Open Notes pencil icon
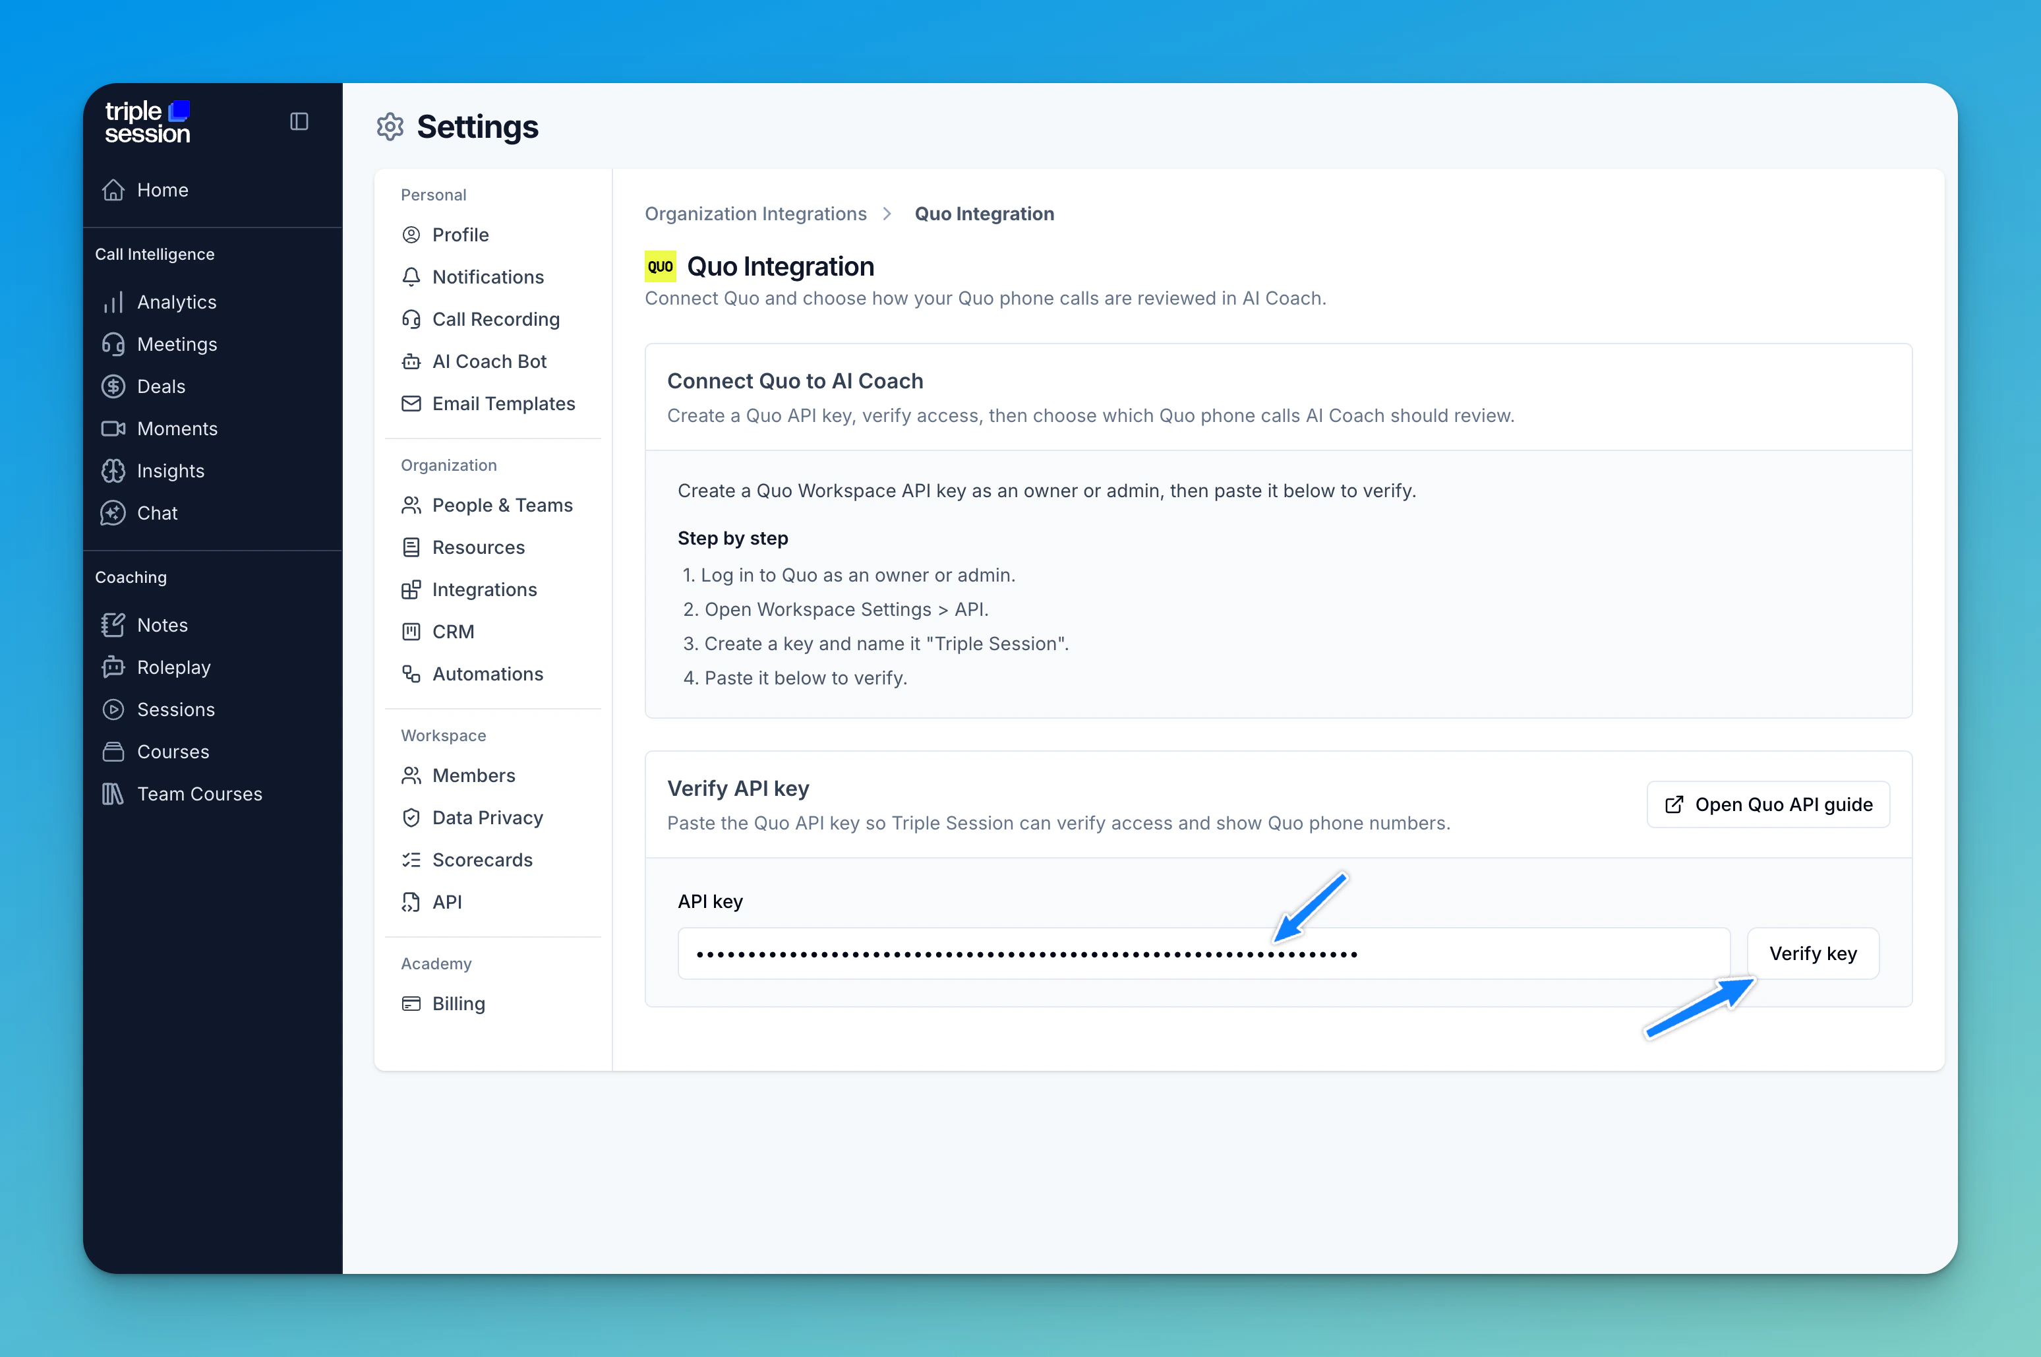This screenshot has width=2041, height=1357. pos(113,625)
